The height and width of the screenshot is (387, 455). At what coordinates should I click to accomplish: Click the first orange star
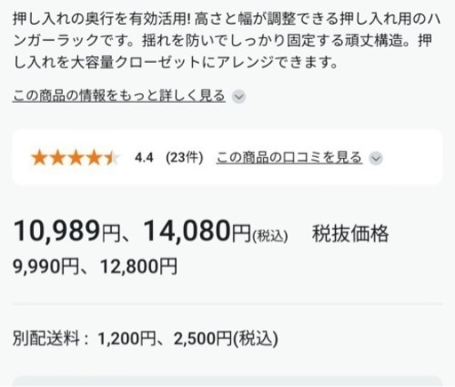(x=39, y=157)
